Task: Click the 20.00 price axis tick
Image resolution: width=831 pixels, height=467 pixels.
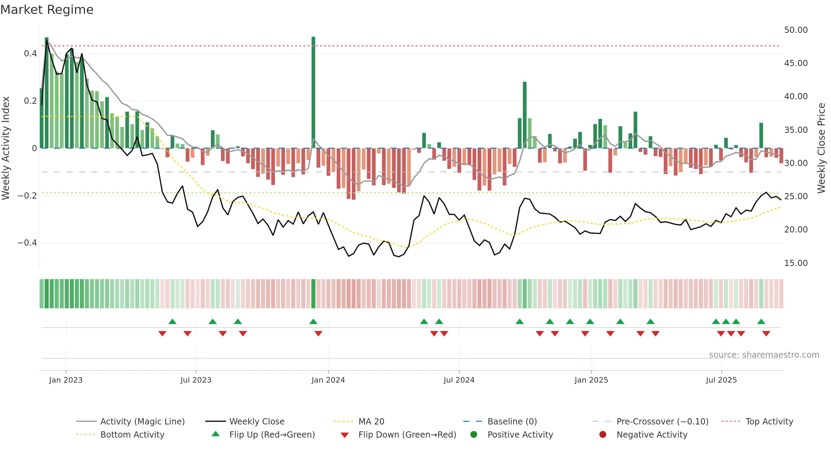Action: coord(796,230)
